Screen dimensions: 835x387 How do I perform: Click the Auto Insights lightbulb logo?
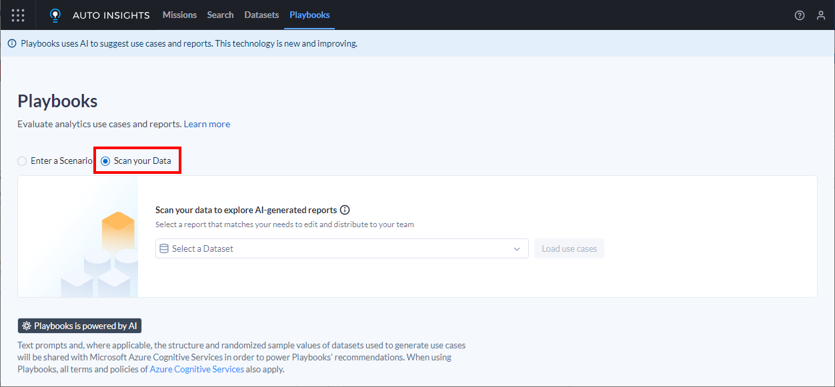[55, 15]
